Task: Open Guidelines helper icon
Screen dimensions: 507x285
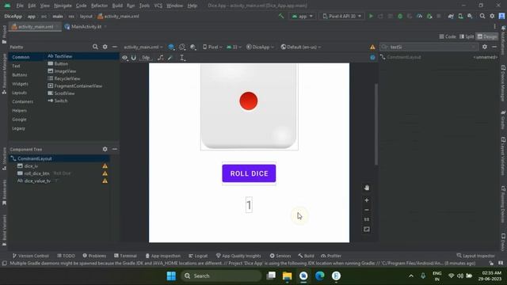Action: (182, 58)
